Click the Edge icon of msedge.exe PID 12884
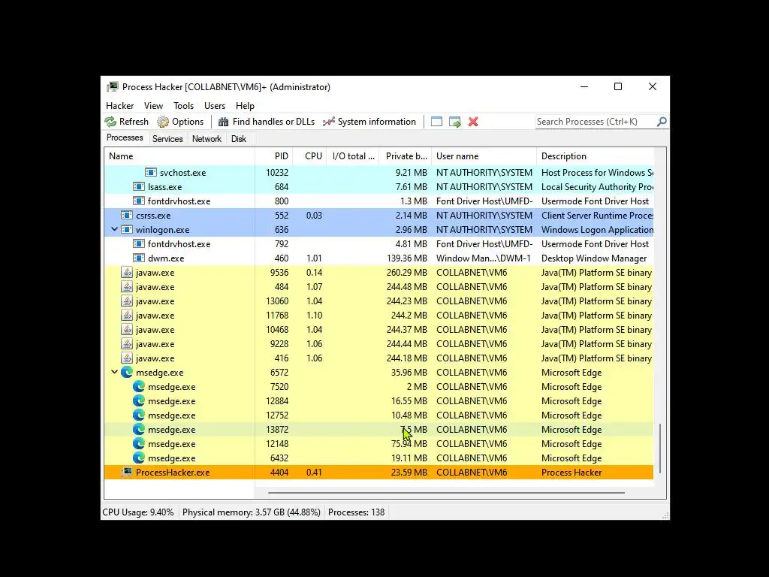 tap(139, 401)
